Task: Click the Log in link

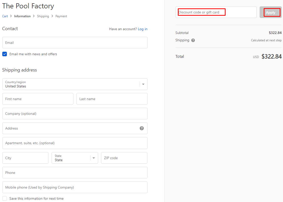Action: coord(143,29)
